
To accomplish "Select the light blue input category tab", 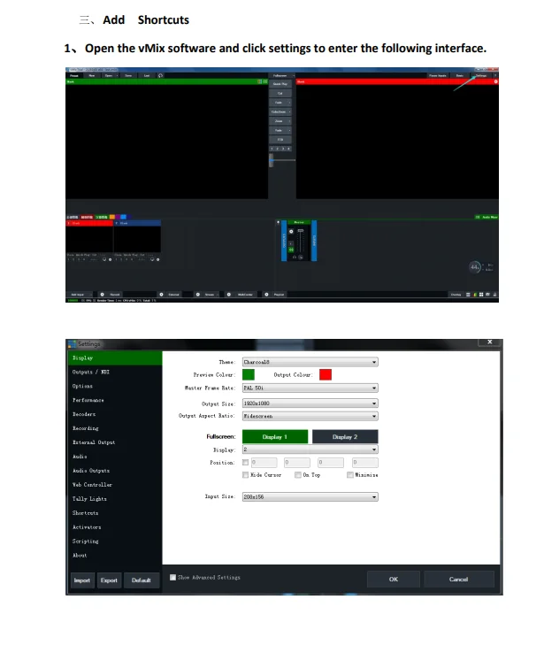I will point(123,217).
